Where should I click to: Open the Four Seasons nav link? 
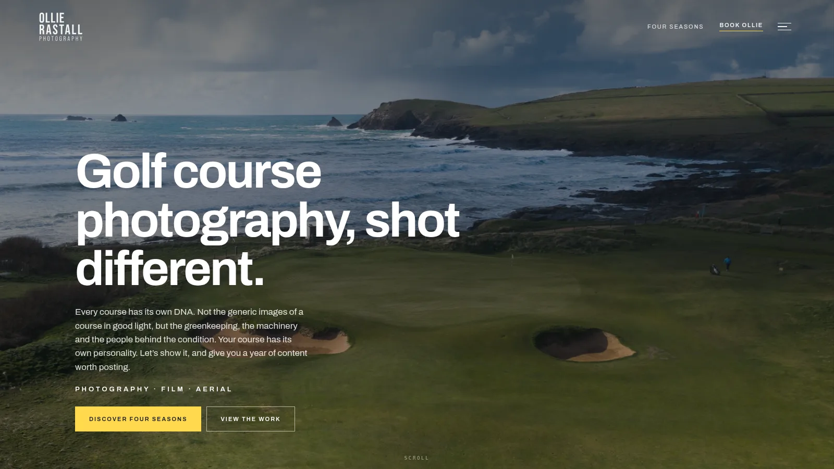(675, 27)
